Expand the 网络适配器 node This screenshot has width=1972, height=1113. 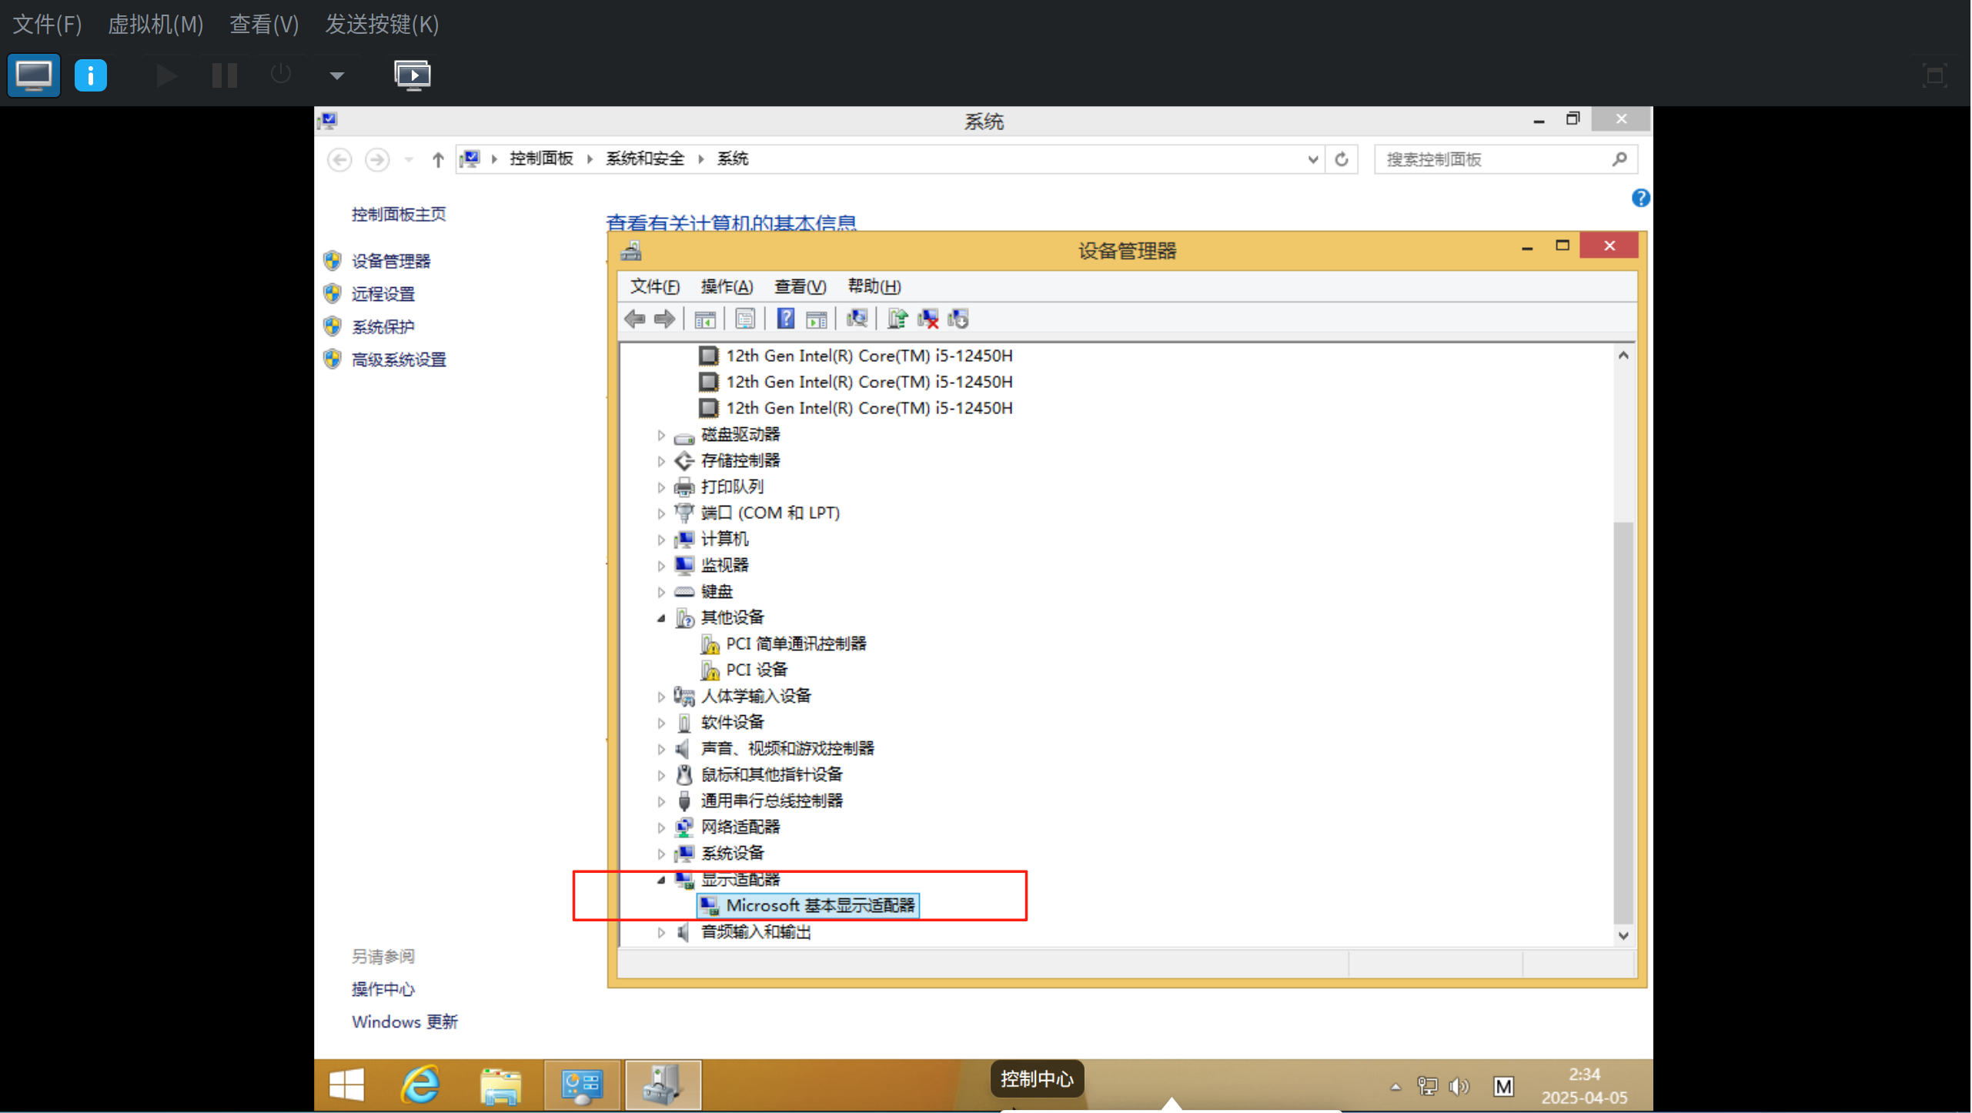(x=661, y=828)
